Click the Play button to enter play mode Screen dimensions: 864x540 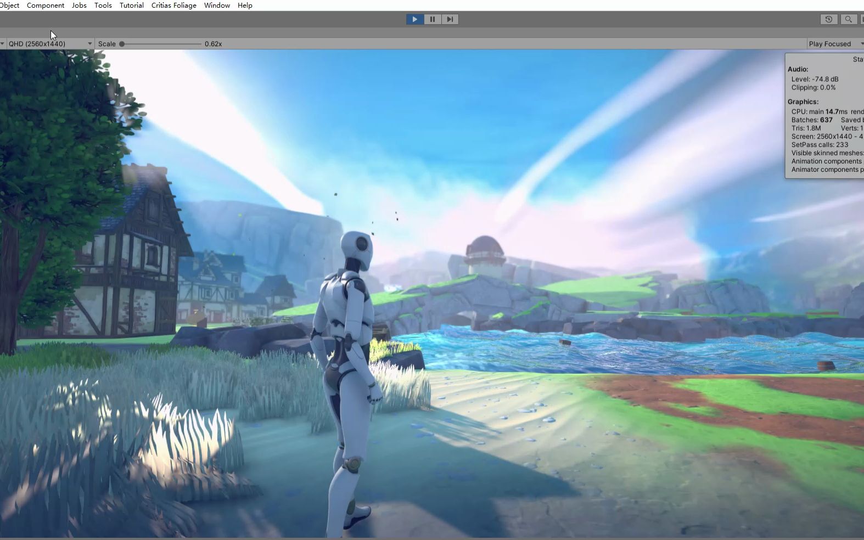pyautogui.click(x=414, y=19)
